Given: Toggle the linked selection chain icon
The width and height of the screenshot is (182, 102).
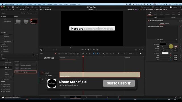Looking at the screenshot, I should pyautogui.click(x=86, y=54).
